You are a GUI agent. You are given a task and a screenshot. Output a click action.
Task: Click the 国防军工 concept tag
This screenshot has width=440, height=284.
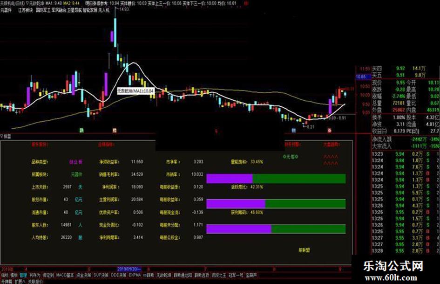click(x=43, y=10)
